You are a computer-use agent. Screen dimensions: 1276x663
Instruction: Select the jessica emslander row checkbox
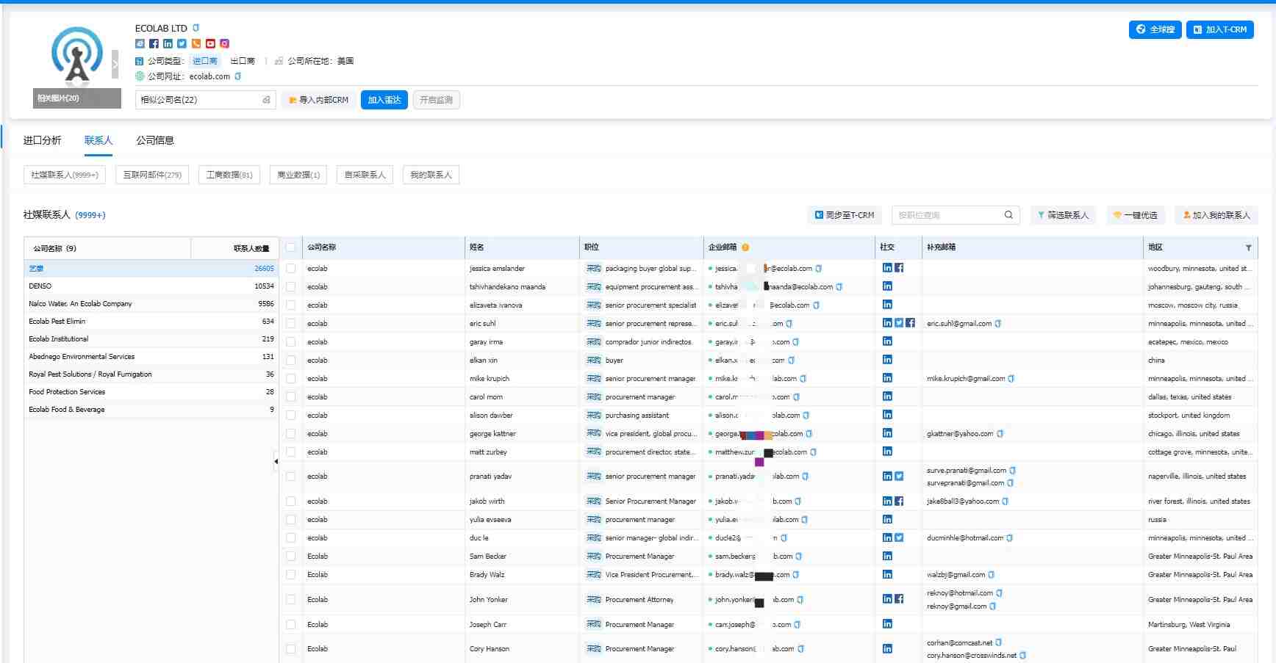point(291,268)
